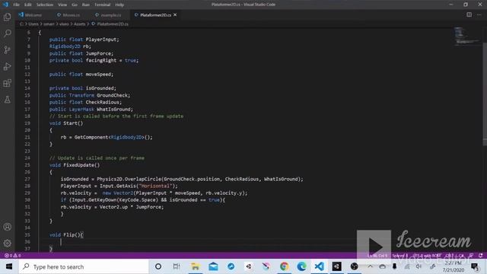Click the play button overlay on the video
Image resolution: width=487 pixels, height=274 pixels.
tap(374, 247)
